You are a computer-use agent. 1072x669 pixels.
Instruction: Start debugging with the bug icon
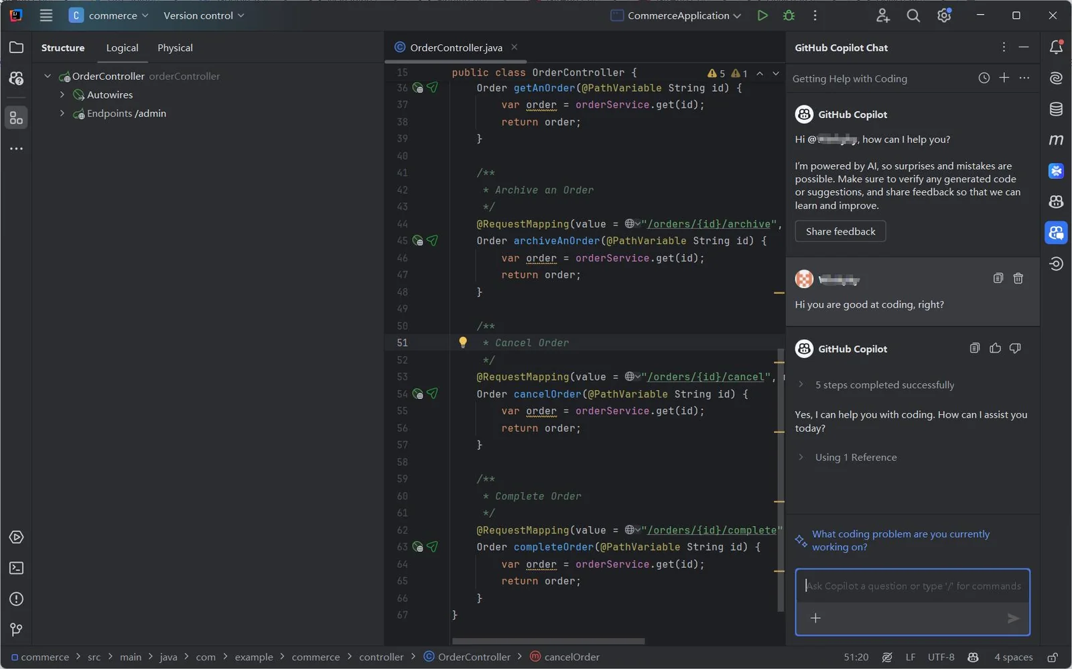click(789, 15)
